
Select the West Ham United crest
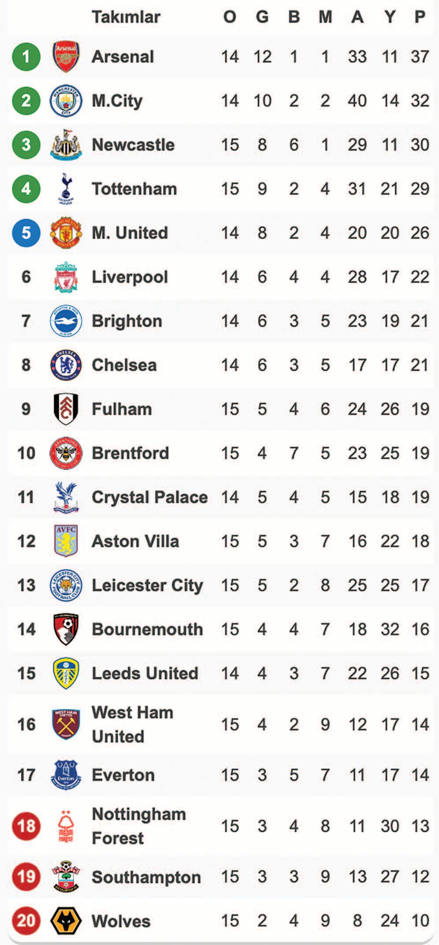point(66,724)
